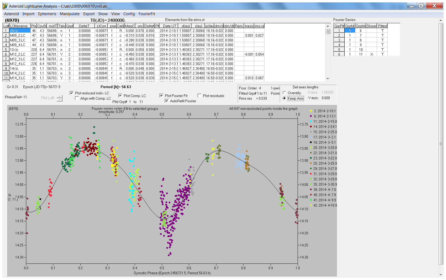Click the Rms res = 0.039 text
Screen dimensions: 446x280
[x=253, y=98]
